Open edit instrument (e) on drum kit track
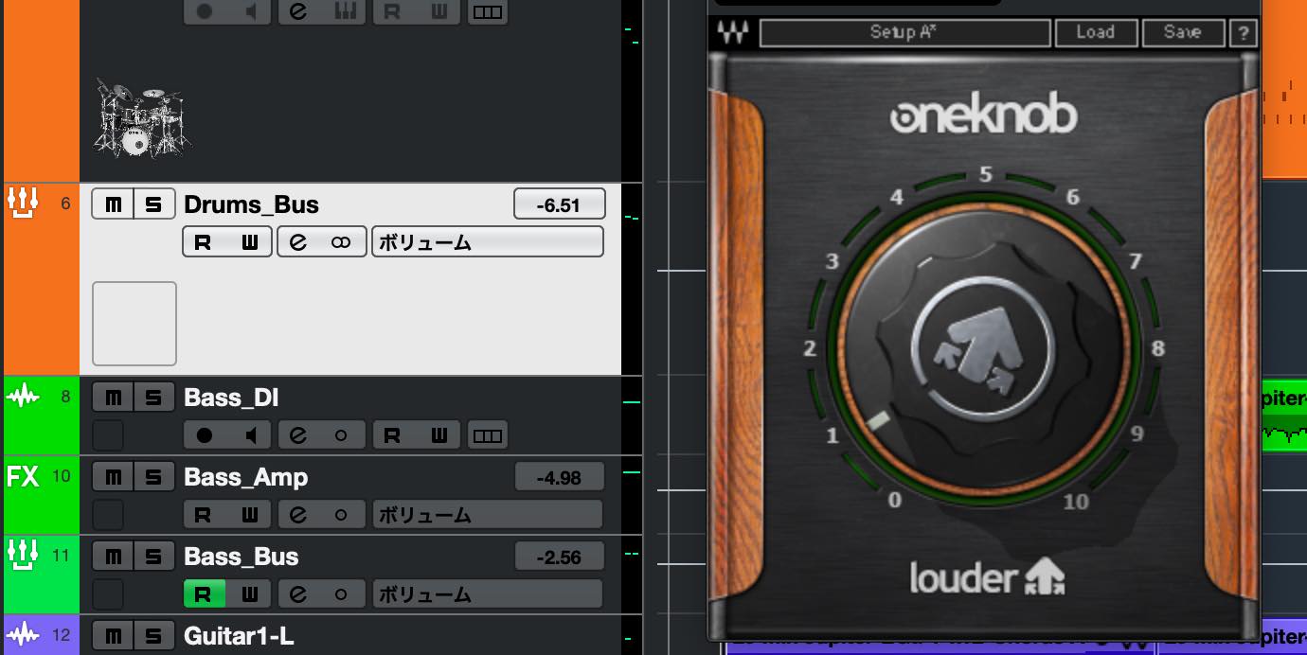Screen dimensions: 1307x655 pos(298,12)
